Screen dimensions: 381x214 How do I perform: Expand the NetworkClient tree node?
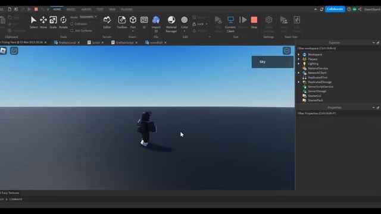(x=299, y=73)
